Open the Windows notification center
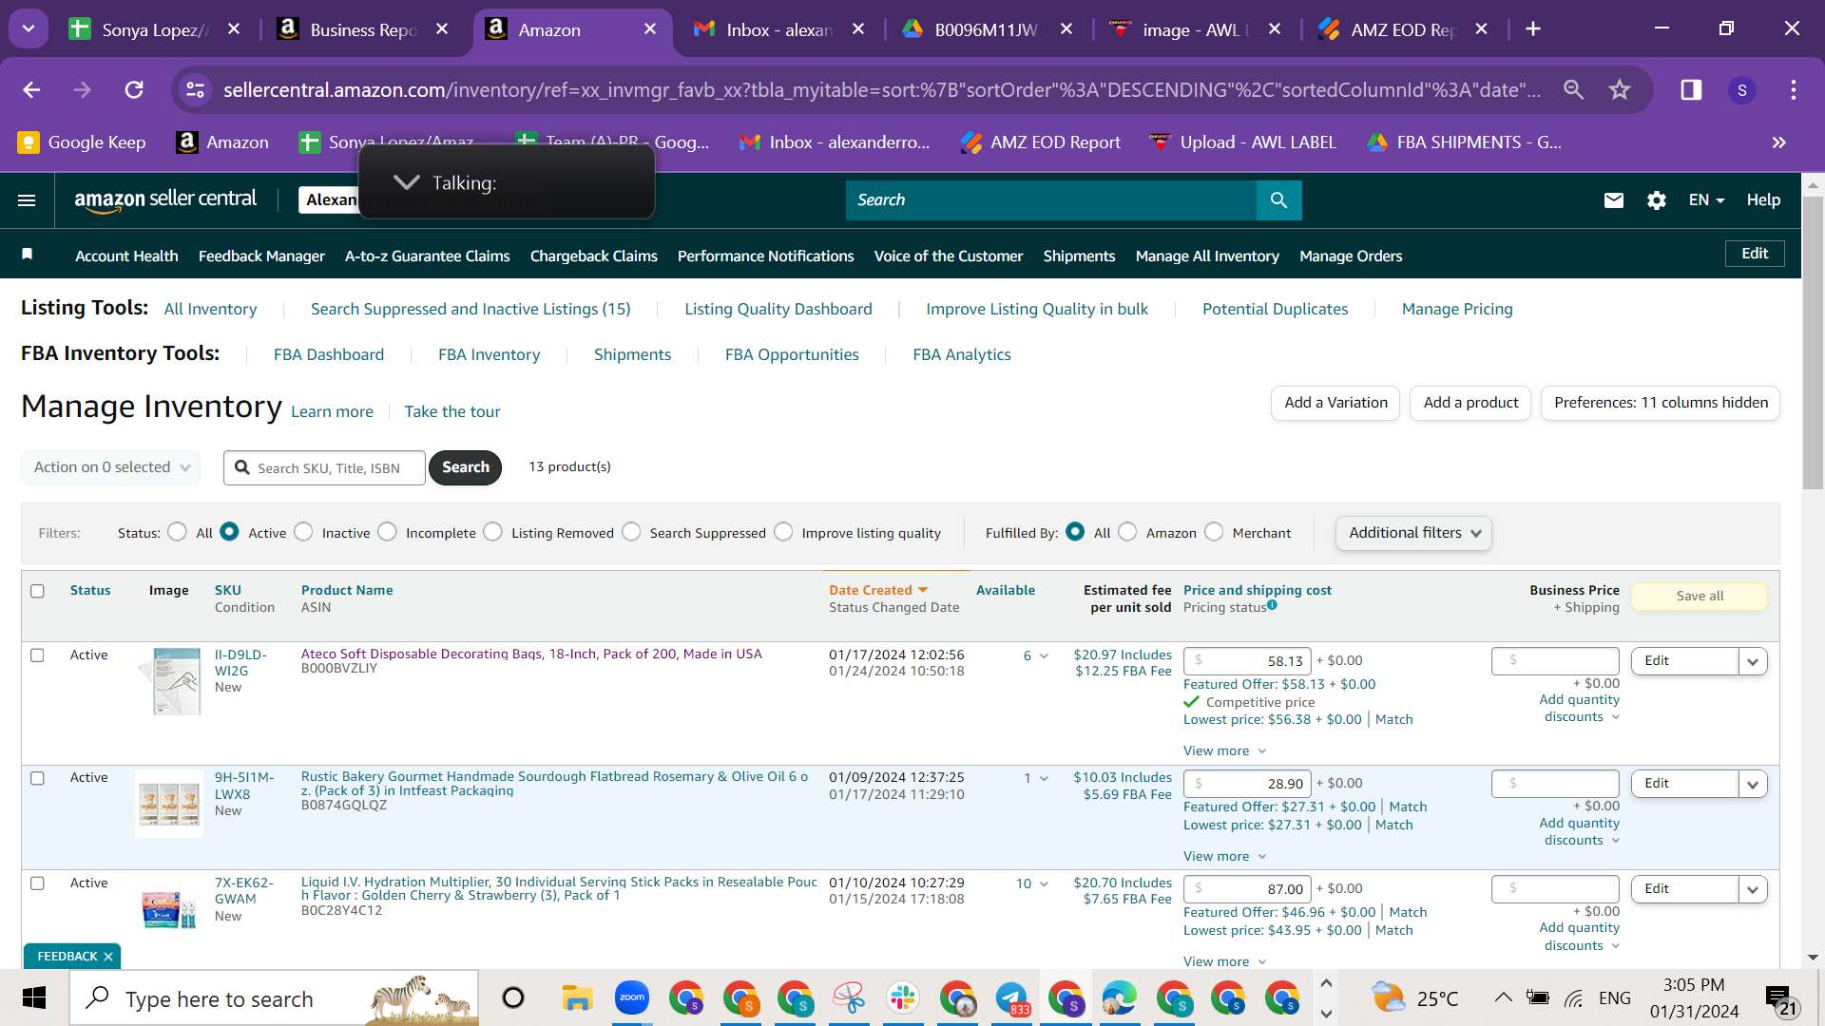The height and width of the screenshot is (1026, 1825). [x=1780, y=999]
